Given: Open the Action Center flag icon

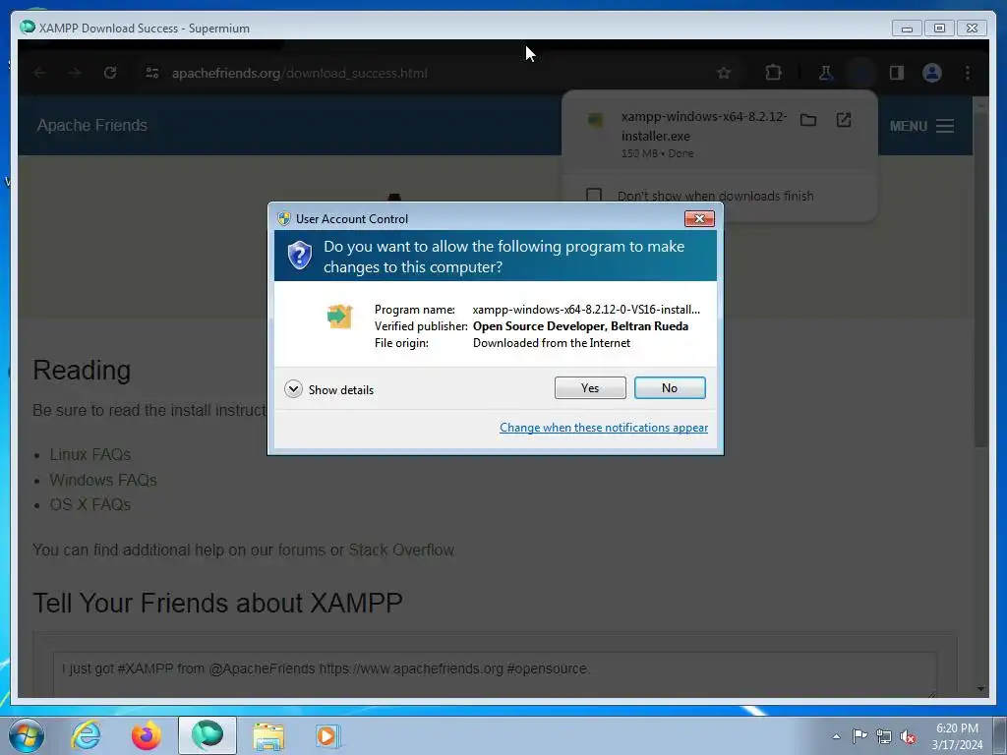Looking at the screenshot, I should pyautogui.click(x=859, y=736).
